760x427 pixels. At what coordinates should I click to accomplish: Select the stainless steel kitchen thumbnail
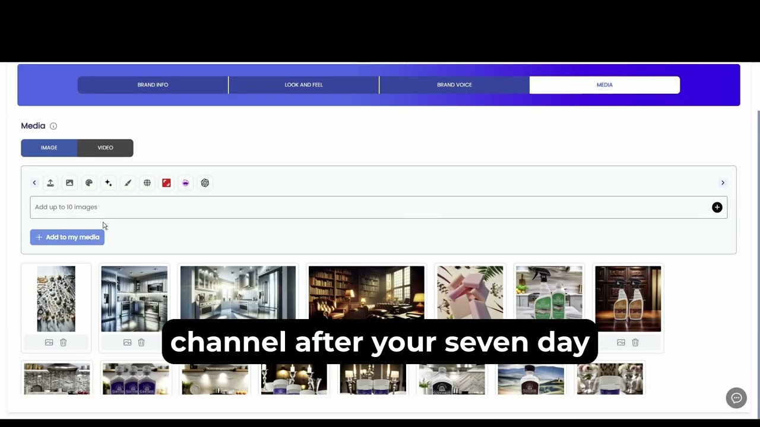coord(134,299)
